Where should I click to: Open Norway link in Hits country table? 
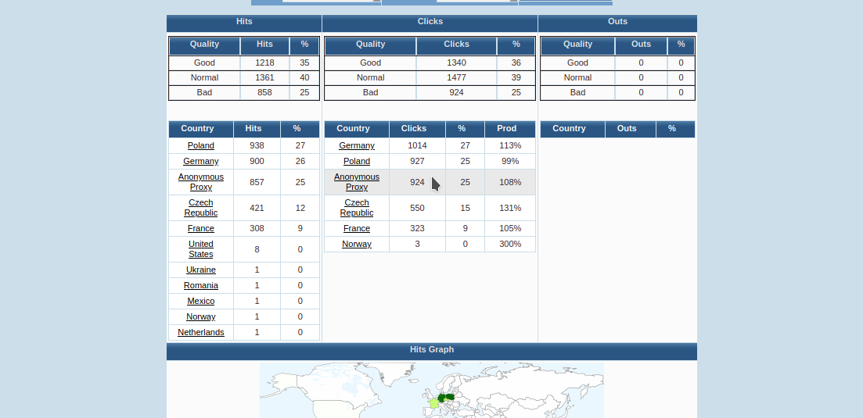point(201,316)
